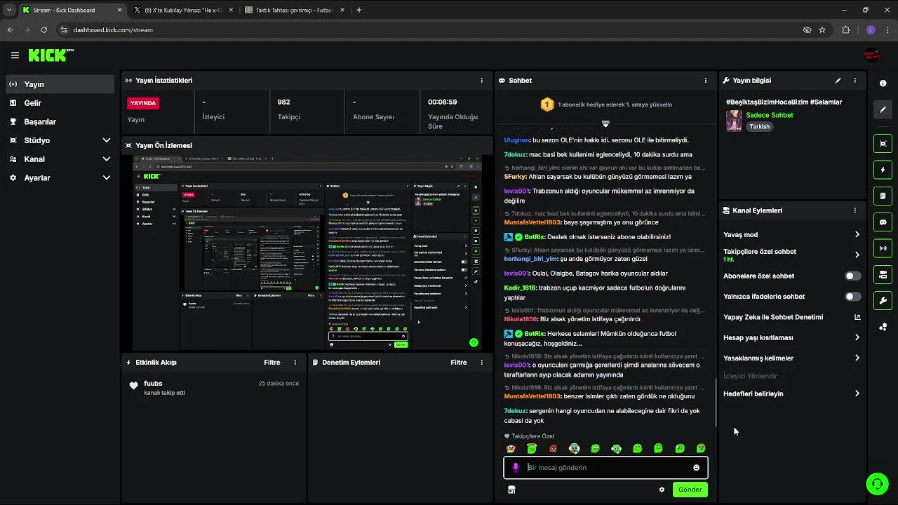This screenshot has height=505, width=898.
Task: Click the pencil icon in right sidebar
Action: (883, 109)
